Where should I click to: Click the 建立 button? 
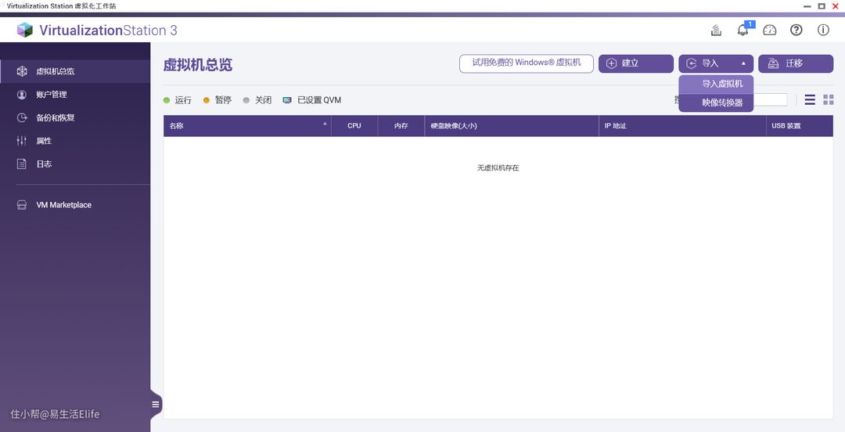[x=635, y=63]
